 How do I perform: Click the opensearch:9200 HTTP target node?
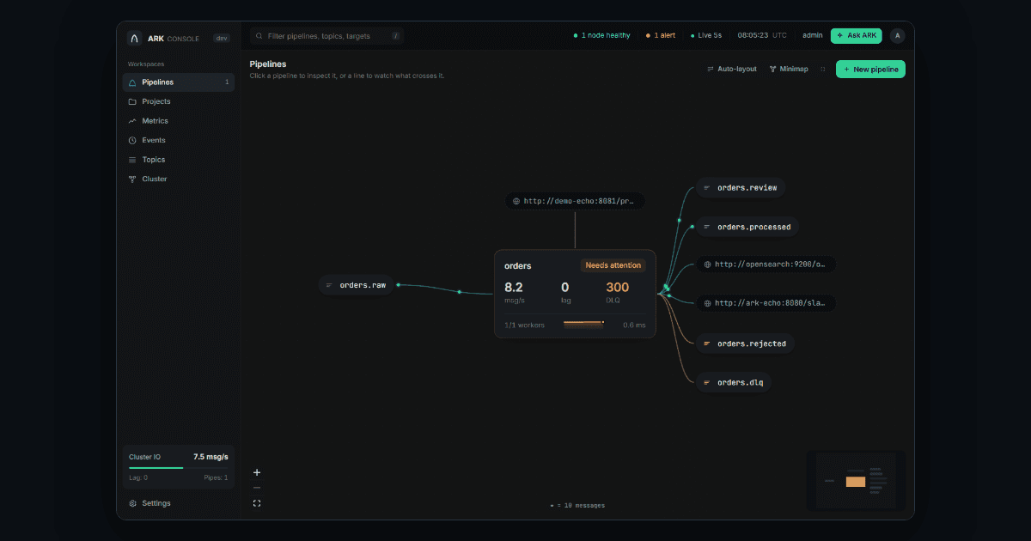tap(766, 264)
